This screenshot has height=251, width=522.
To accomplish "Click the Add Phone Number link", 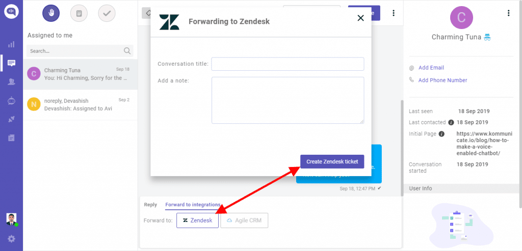I will pyautogui.click(x=443, y=80).
